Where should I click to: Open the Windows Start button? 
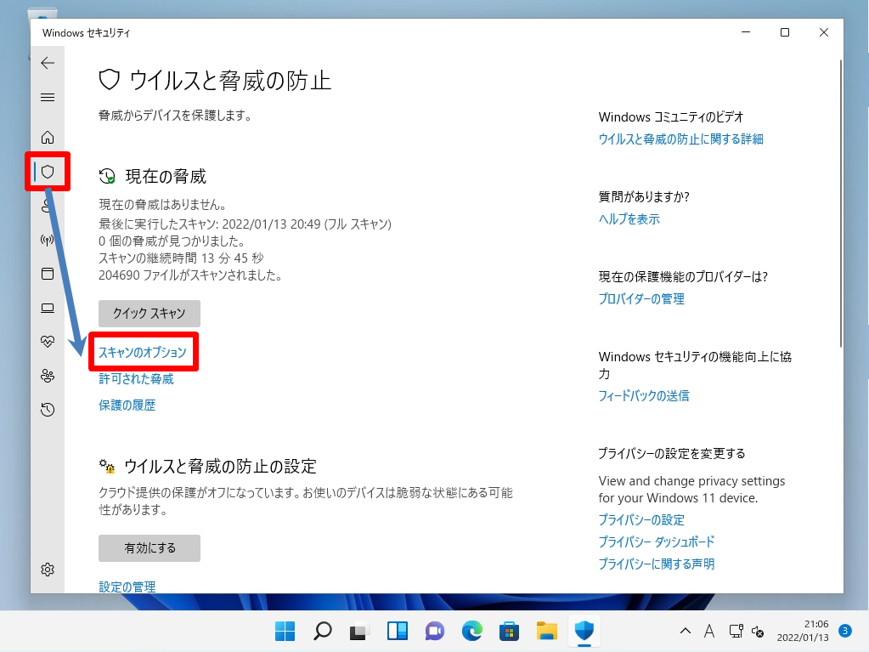[x=285, y=631]
